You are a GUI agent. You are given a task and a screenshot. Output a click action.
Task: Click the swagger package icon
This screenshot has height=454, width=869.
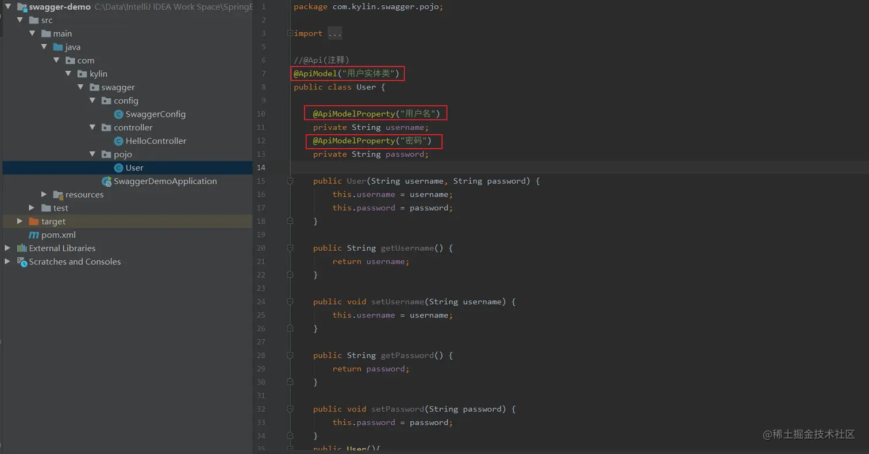coord(94,87)
